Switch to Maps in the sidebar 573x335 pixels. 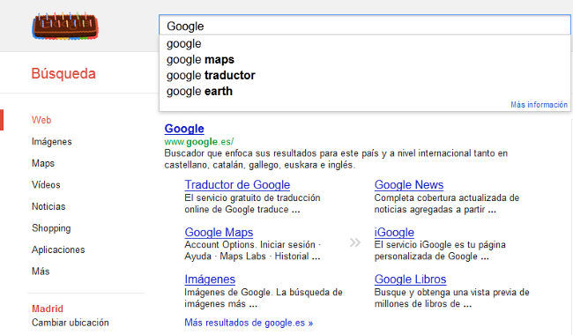(43, 163)
